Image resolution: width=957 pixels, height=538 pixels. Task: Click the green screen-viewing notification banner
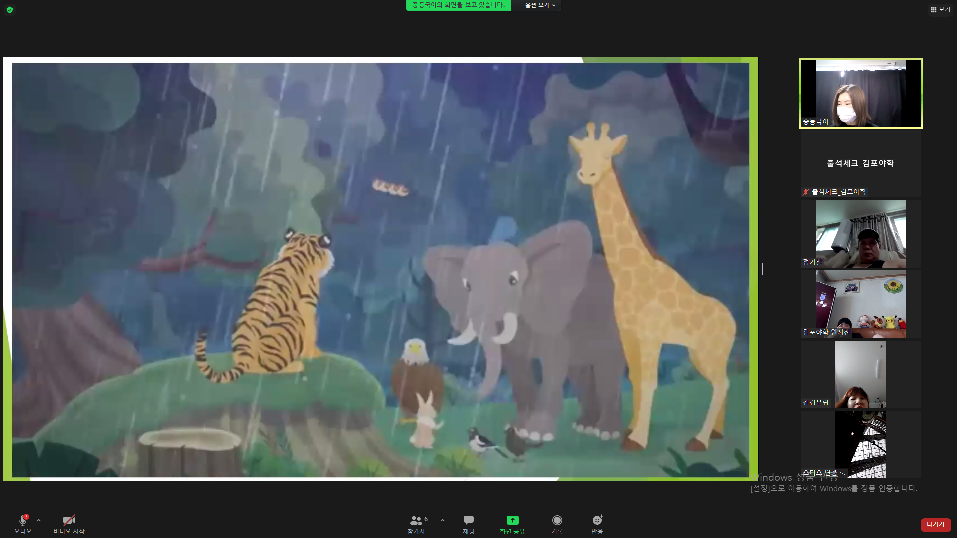459,5
